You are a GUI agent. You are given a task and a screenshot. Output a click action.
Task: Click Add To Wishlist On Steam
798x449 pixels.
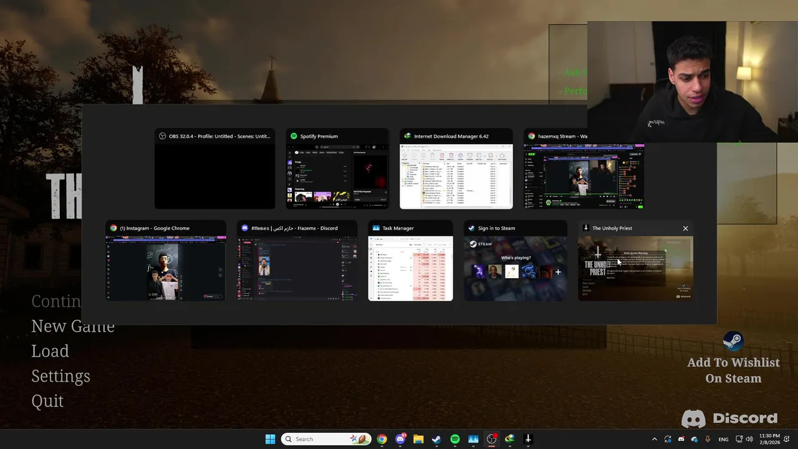click(733, 370)
